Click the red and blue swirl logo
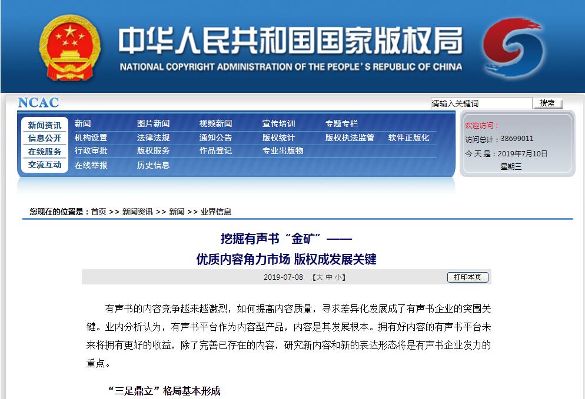Screen dimensions: 585x399 click(512, 47)
